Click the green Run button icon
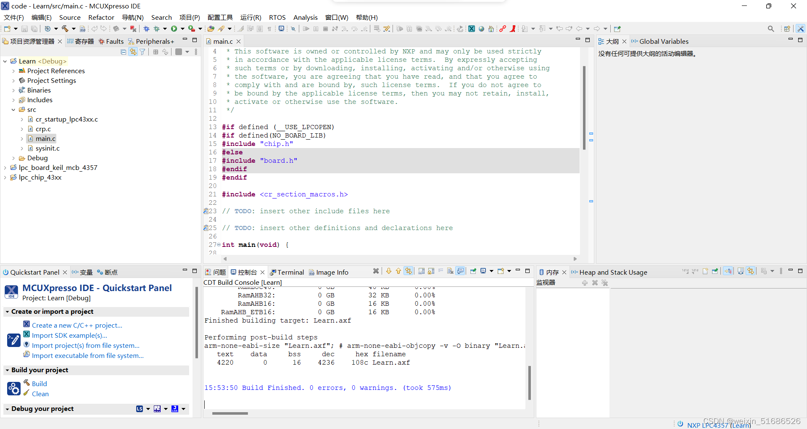Screen dimensions: 807x429 [174, 29]
